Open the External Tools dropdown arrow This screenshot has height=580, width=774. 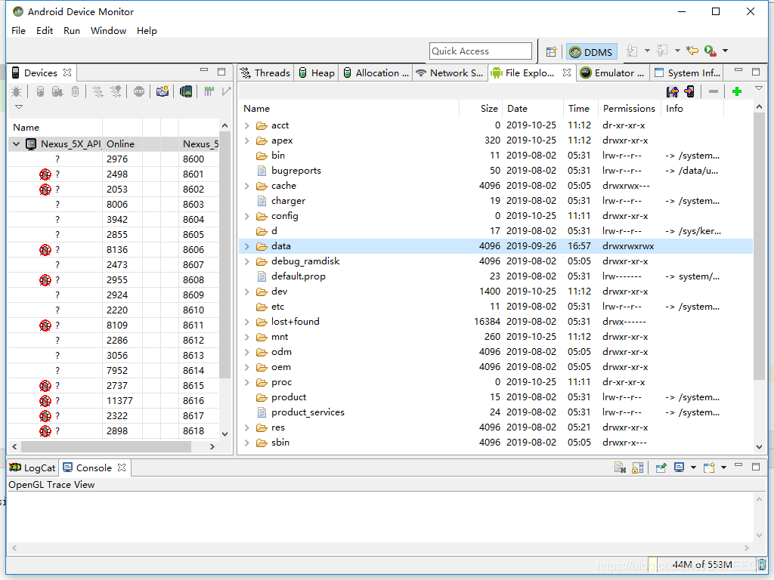point(725,51)
